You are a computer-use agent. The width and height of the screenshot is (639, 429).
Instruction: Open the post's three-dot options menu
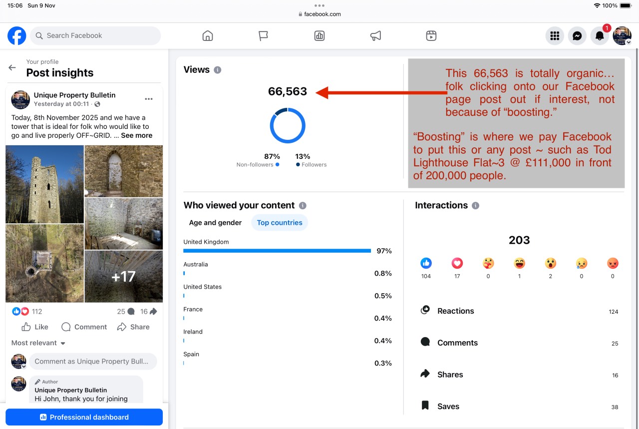pos(149,99)
